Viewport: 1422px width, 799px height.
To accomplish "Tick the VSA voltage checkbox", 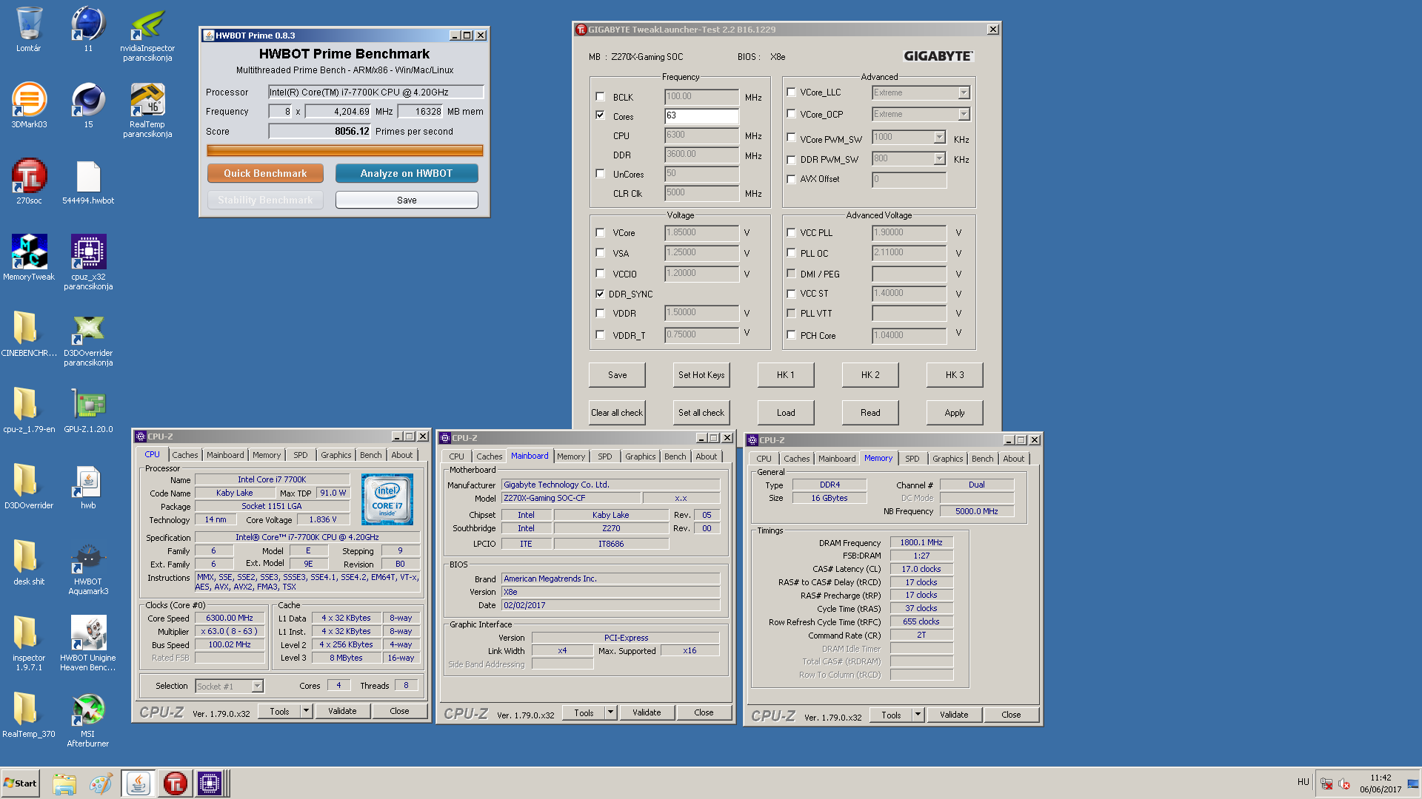I will tap(600, 252).
